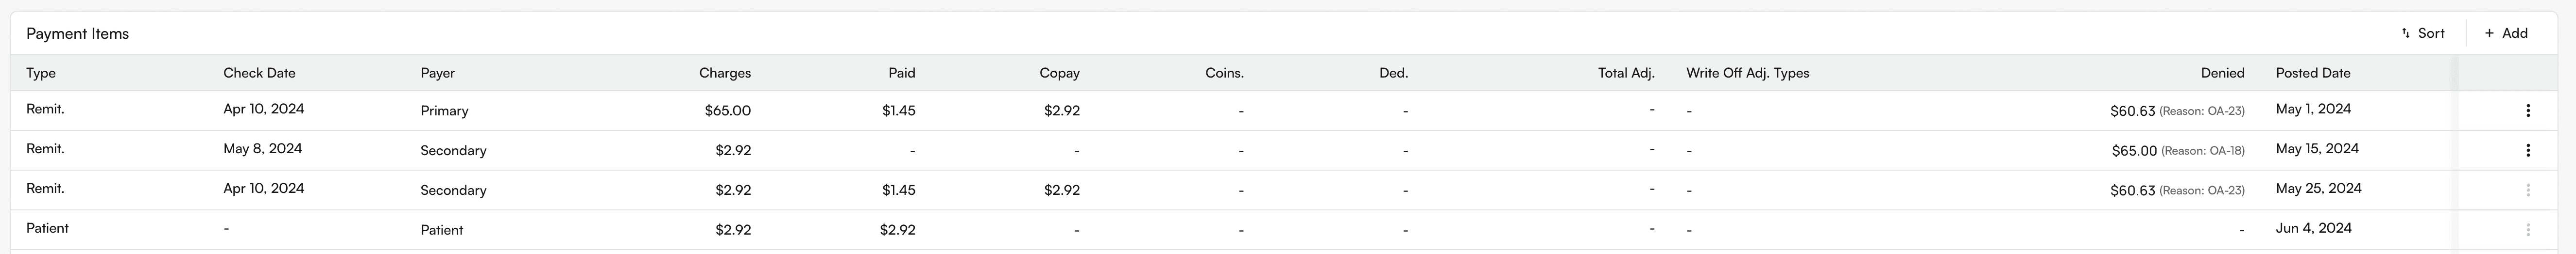Click the Sort arrows icon

(2405, 34)
